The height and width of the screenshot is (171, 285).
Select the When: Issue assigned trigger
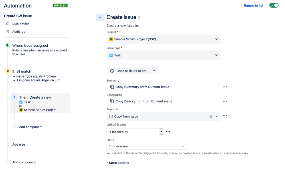30,45
